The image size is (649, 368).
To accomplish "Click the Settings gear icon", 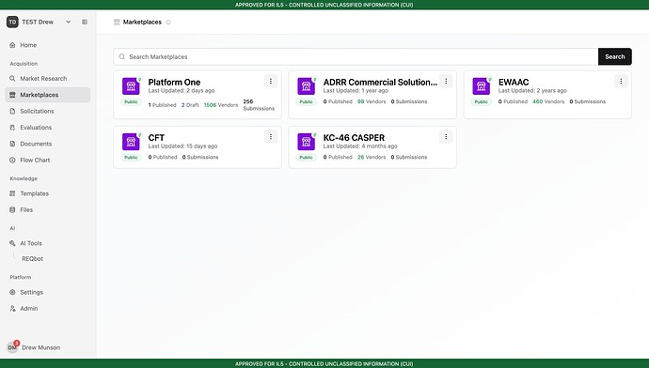I will point(12,292).
